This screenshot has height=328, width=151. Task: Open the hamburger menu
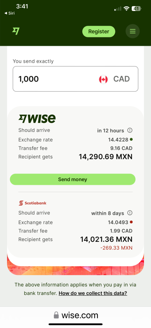(x=132, y=31)
